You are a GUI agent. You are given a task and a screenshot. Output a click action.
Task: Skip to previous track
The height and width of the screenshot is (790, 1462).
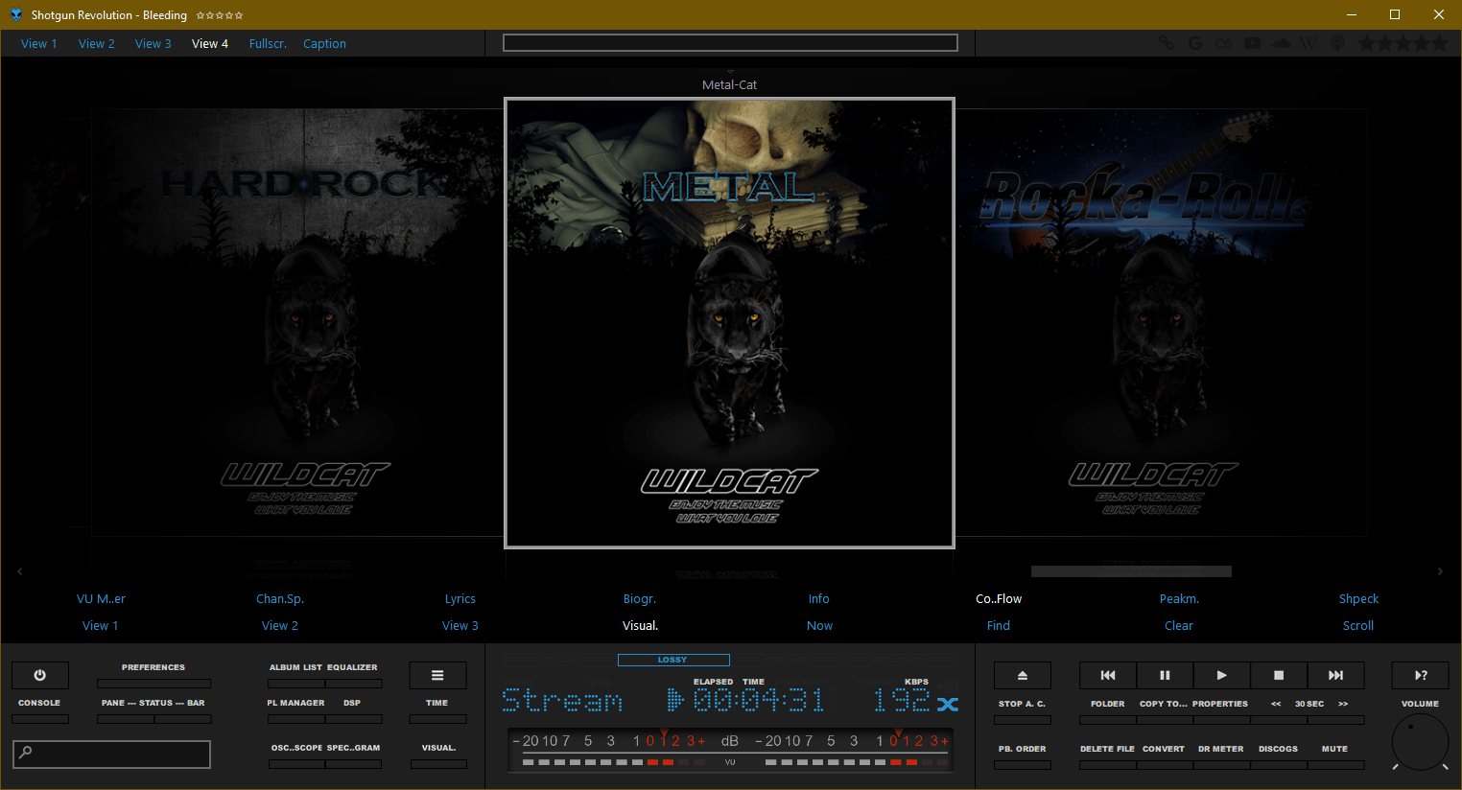1107,675
